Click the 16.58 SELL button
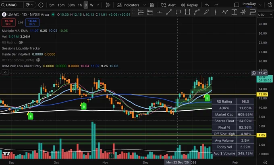Image resolution: width=274 pixels, height=165 pixels. (x=9, y=23)
